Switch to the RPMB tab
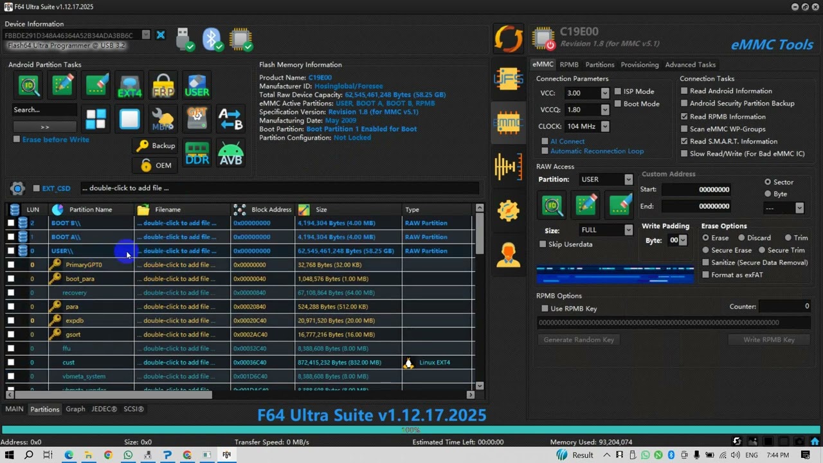 [568, 64]
